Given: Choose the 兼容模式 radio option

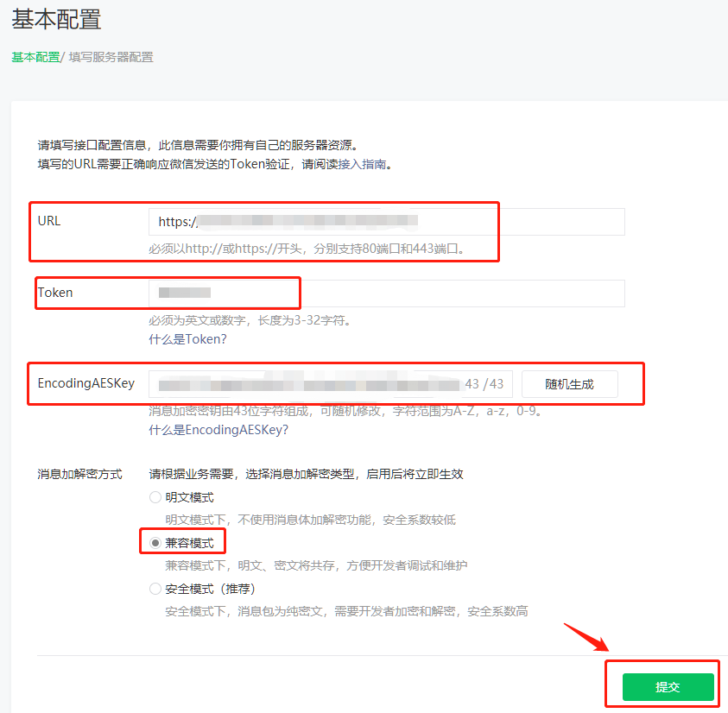Looking at the screenshot, I should pos(155,543).
